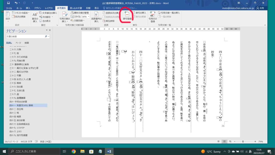Open the ファイル tab
Screen dimensions: 275x155
point(9,8)
